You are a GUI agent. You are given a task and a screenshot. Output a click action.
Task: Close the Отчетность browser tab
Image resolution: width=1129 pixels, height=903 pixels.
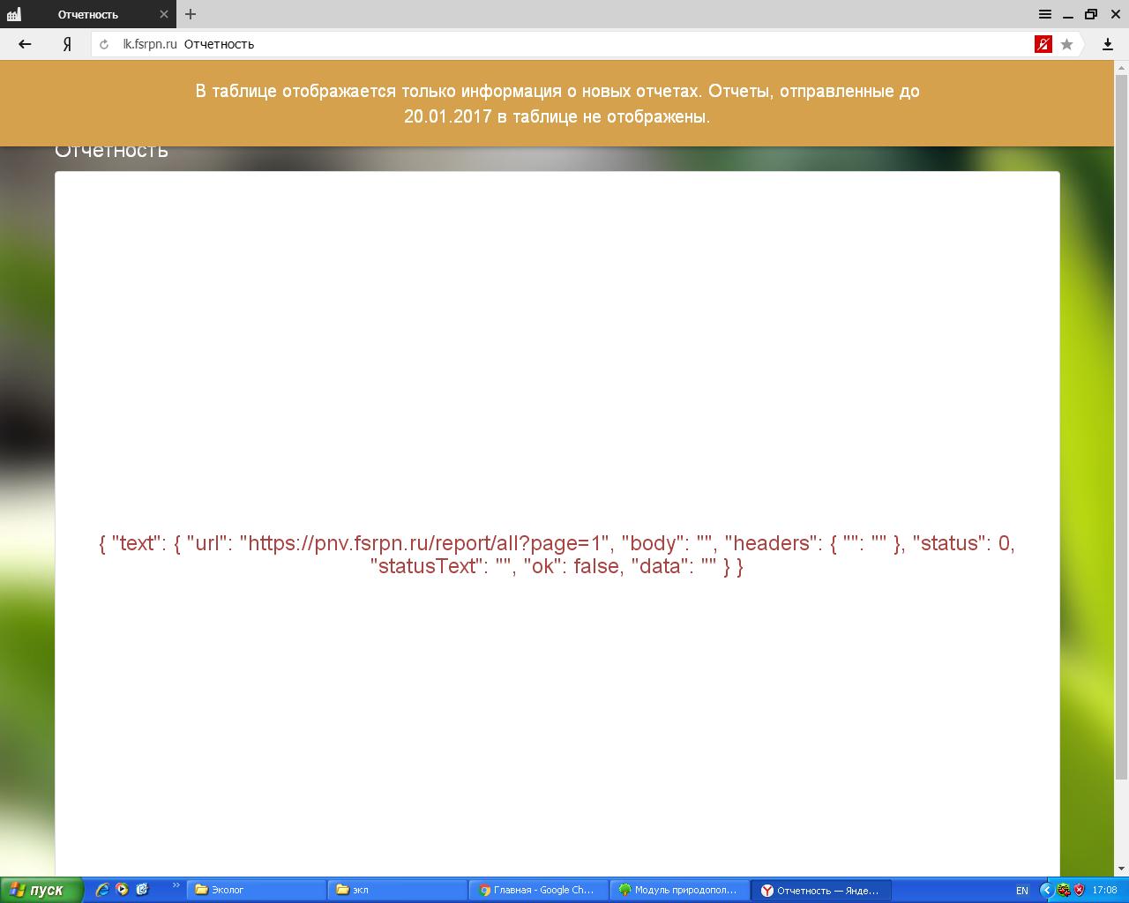click(x=164, y=14)
